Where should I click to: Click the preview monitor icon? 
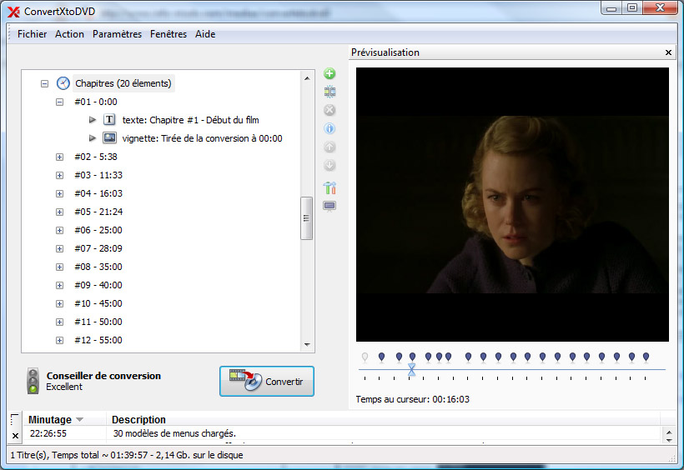(329, 206)
